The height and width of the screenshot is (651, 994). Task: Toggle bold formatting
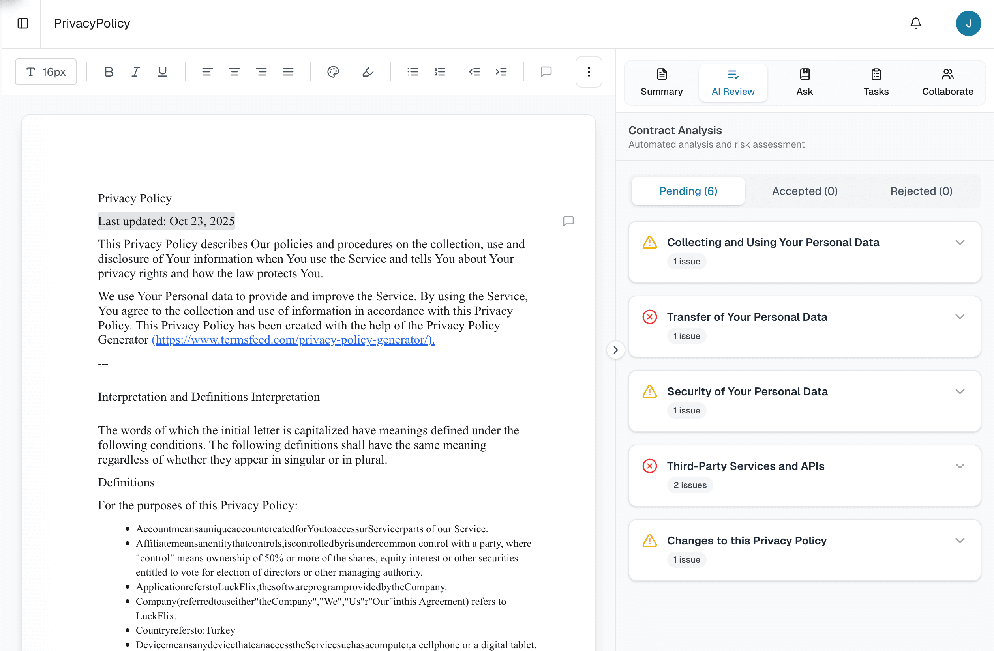point(109,72)
